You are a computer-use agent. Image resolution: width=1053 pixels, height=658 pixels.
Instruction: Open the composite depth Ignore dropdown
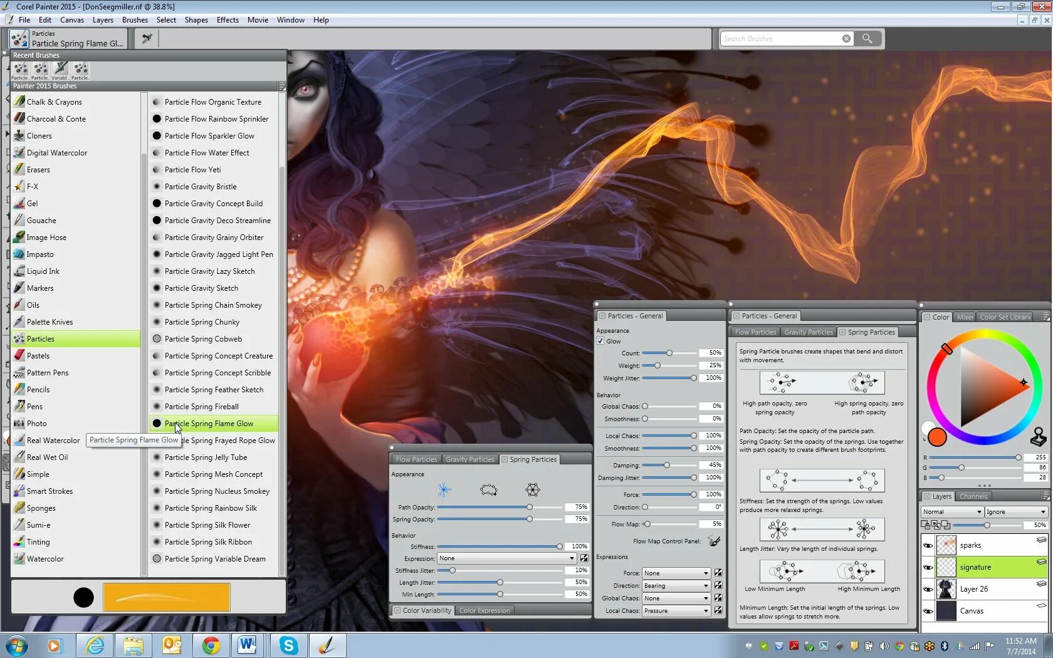click(x=1016, y=511)
